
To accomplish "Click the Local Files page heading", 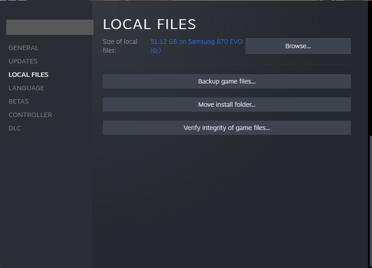I will (x=149, y=24).
